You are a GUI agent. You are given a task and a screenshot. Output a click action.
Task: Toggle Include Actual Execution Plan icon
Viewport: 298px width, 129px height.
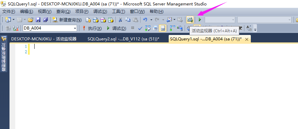click(172, 28)
